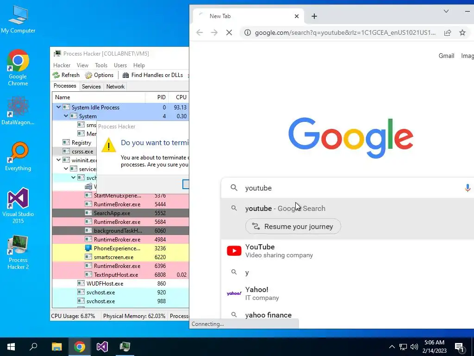
Task: Share this page from address bar
Action: click(448, 32)
